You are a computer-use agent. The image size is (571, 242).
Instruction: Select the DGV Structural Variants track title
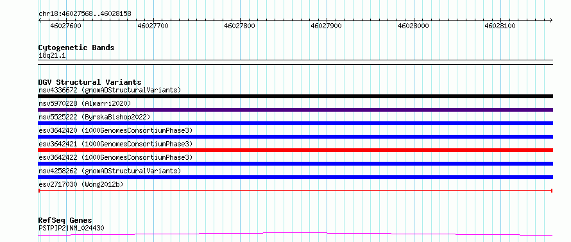90,82
